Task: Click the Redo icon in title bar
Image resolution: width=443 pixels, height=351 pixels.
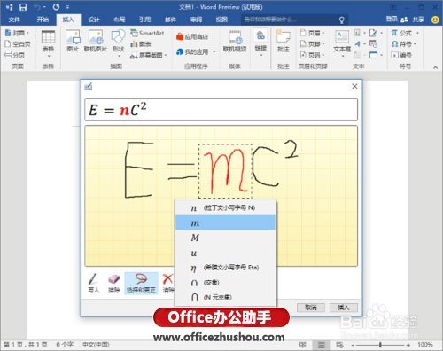Action: [x=56, y=7]
